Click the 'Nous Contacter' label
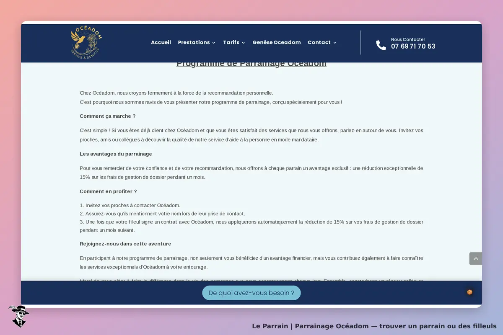The image size is (503, 335). [x=408, y=39]
